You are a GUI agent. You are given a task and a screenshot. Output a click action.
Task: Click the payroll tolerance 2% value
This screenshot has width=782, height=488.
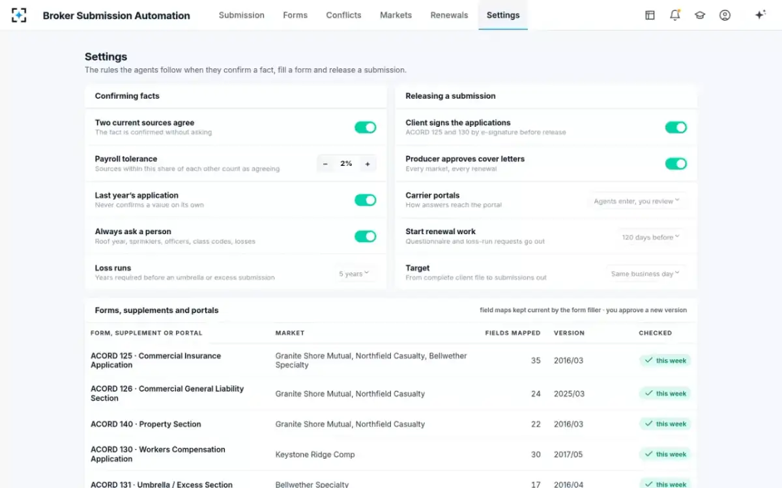(x=346, y=164)
